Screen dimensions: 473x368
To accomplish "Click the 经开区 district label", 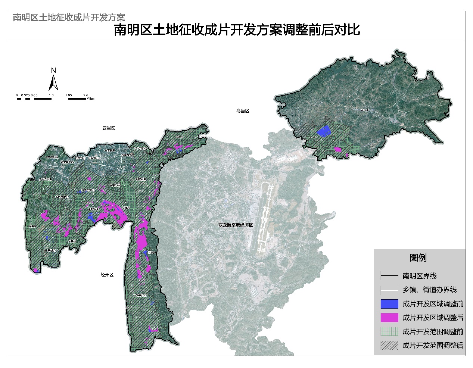I will click(107, 275).
